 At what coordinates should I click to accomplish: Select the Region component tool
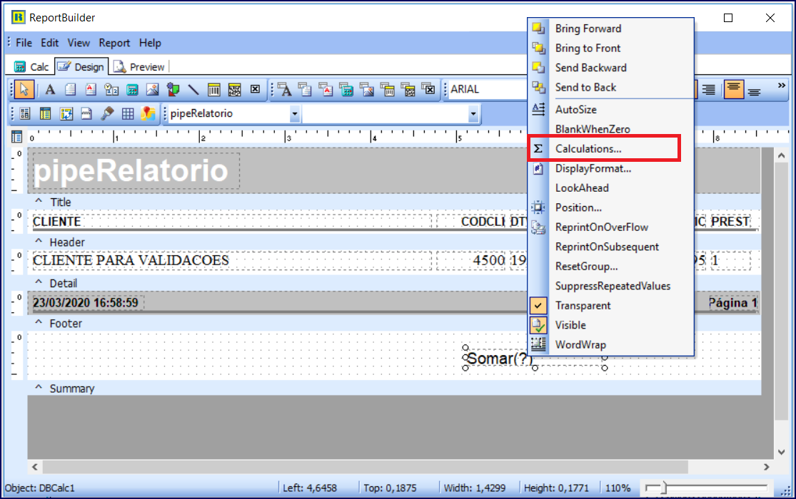[25, 113]
